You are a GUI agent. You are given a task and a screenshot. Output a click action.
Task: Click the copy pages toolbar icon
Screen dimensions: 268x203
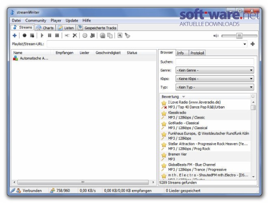point(110,36)
